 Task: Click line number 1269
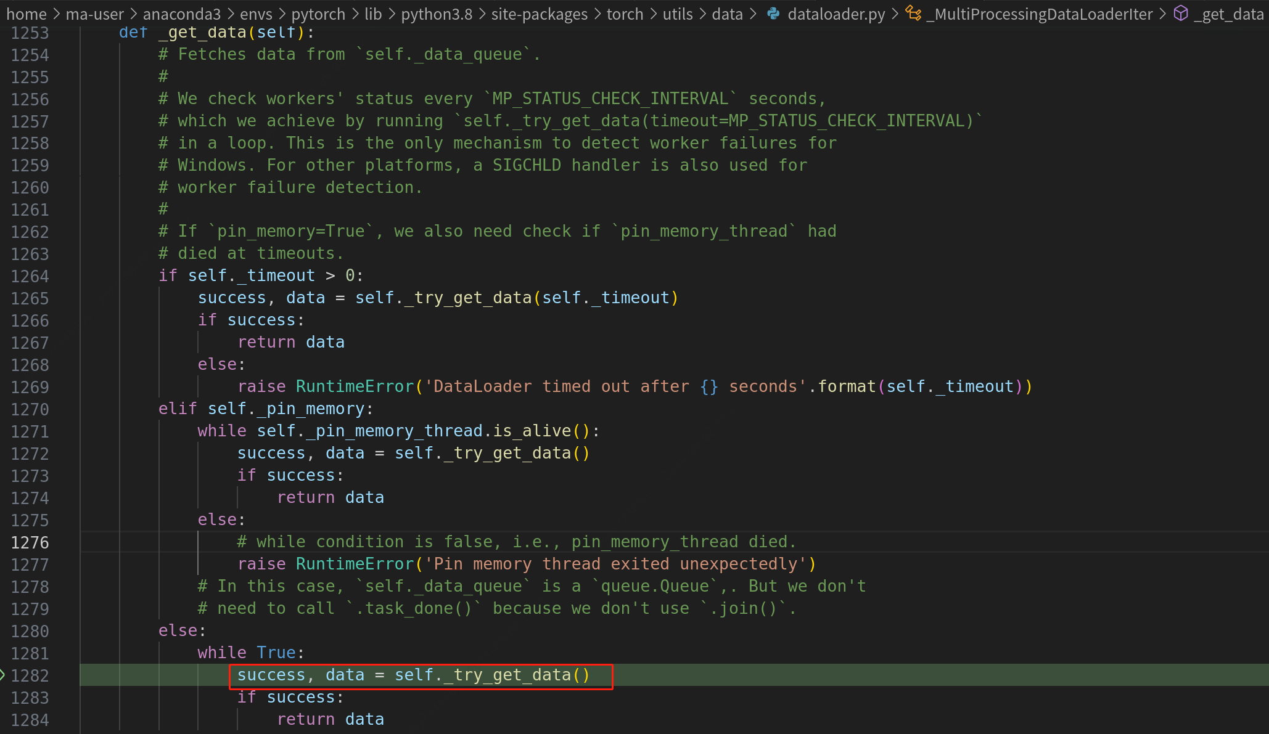(x=30, y=387)
